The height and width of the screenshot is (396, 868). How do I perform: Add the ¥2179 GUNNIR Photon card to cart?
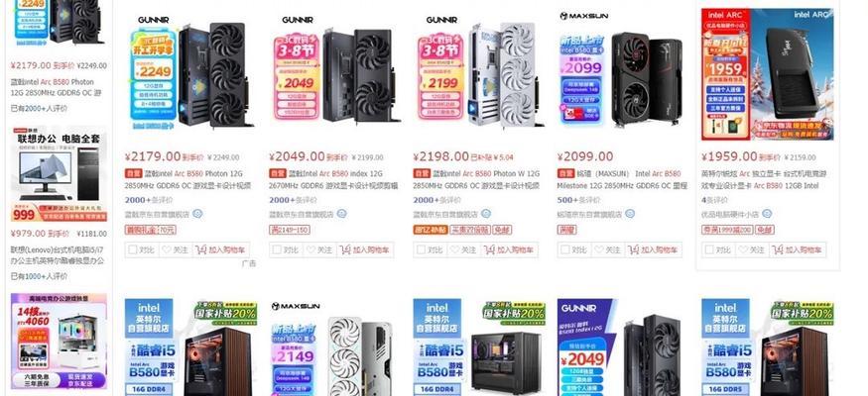pos(220,249)
